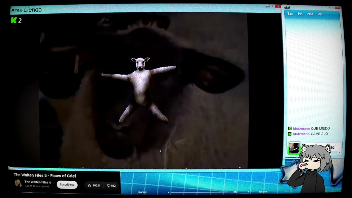Maximize the chat window
The width and height of the screenshot is (352, 198).
(x=333, y=8)
